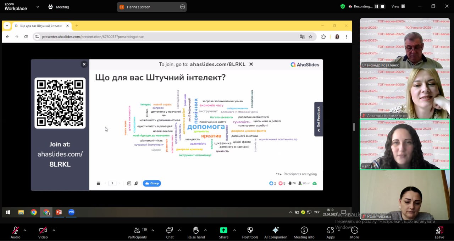Screen dimensions: 454x241
Task: Open the More options menu
Action: [354, 232]
